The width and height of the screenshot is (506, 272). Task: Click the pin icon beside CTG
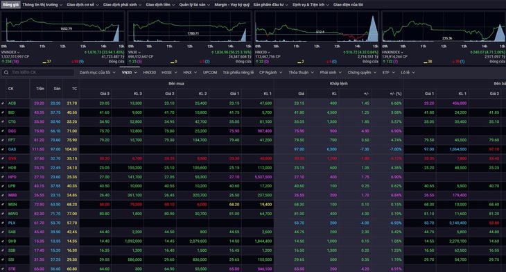pos(3,122)
